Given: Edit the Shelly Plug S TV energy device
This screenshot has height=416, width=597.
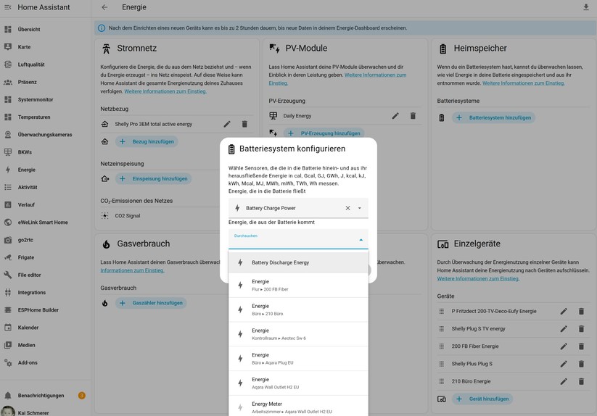Looking at the screenshot, I should pyautogui.click(x=564, y=328).
